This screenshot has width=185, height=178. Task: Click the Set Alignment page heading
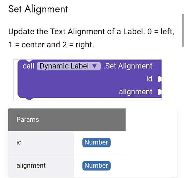coord(38,9)
